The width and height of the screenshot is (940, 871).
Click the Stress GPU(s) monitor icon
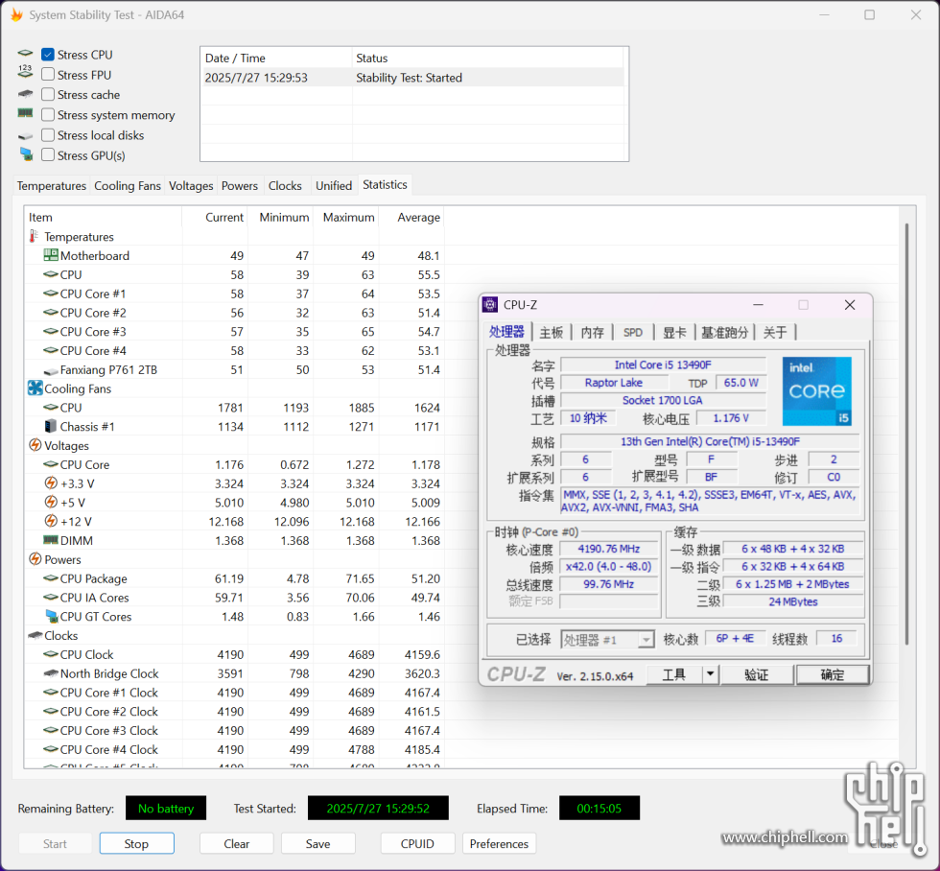(27, 154)
